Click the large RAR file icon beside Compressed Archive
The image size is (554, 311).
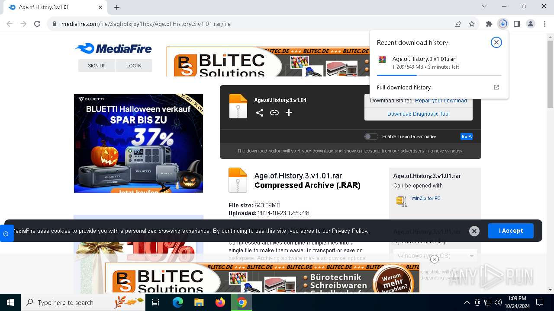click(x=238, y=180)
